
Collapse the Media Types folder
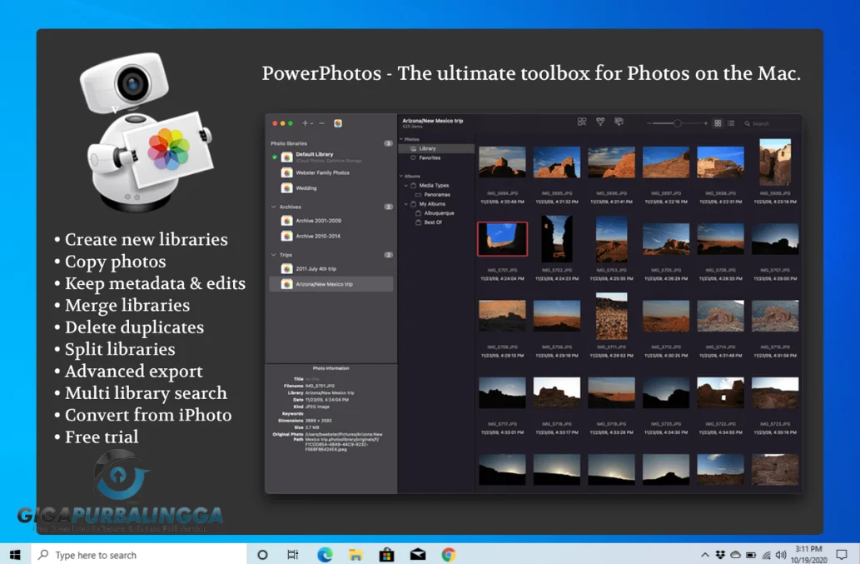pos(406,186)
